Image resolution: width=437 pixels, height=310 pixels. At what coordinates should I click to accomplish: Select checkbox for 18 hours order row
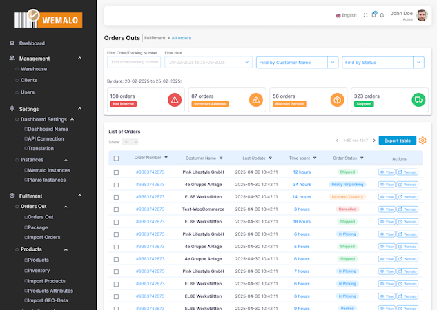pyautogui.click(x=116, y=222)
